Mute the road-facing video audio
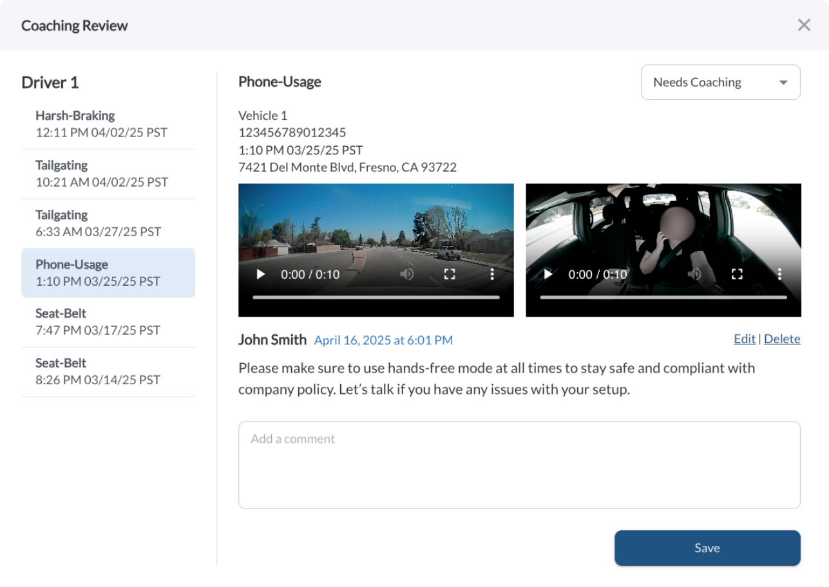The height and width of the screenshot is (587, 829). [x=406, y=274]
